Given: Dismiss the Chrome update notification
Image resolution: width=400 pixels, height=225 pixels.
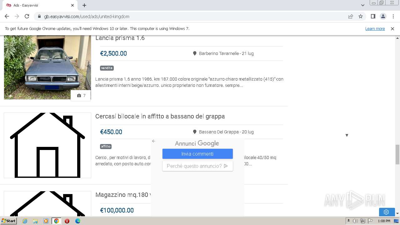Looking at the screenshot, I should point(392,28).
